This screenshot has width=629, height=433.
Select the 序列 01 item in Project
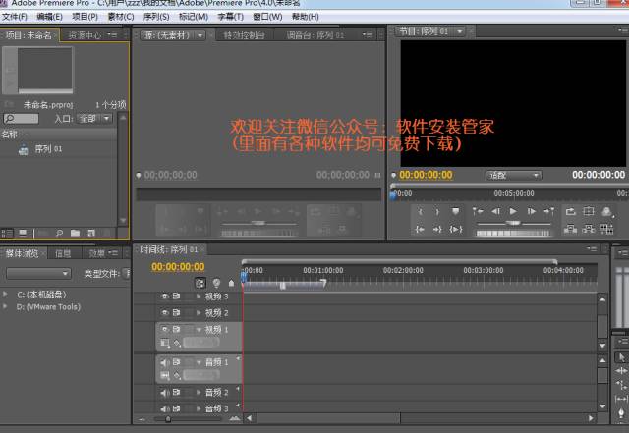[48, 149]
